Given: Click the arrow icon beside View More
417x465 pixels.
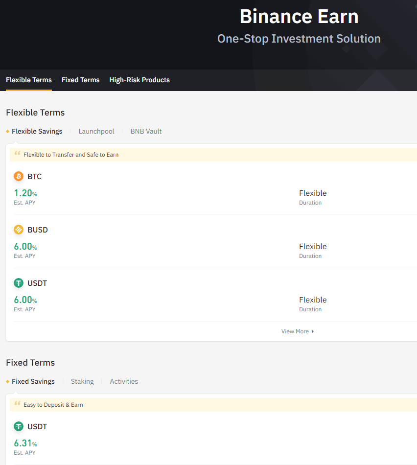Looking at the screenshot, I should click(313, 331).
